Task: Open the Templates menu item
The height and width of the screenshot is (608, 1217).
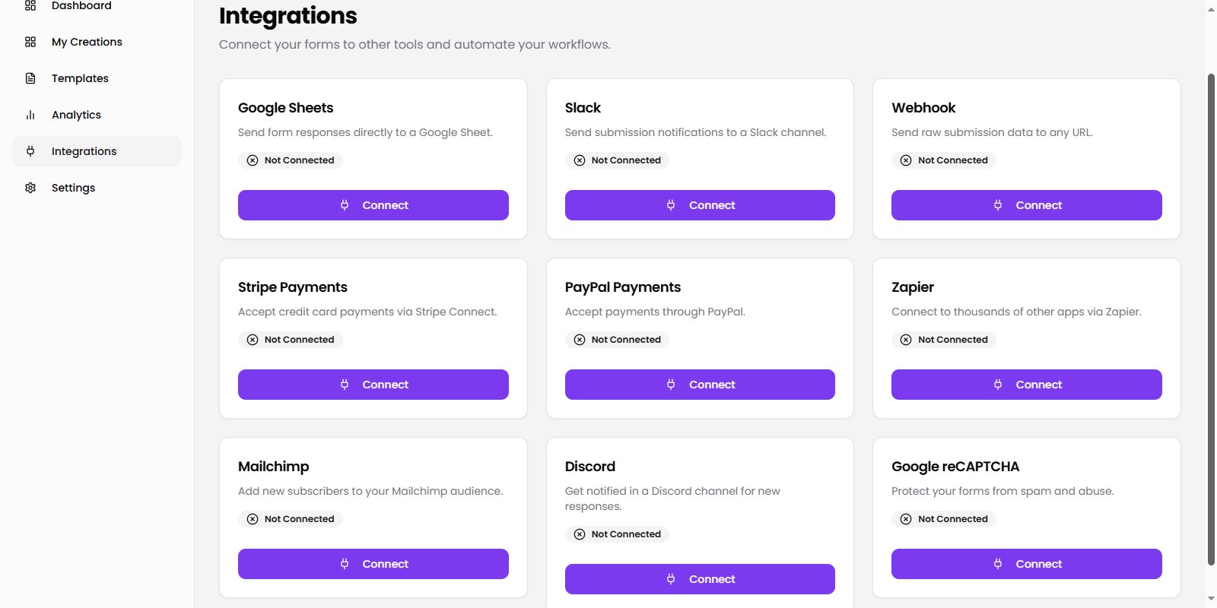Action: pos(80,78)
